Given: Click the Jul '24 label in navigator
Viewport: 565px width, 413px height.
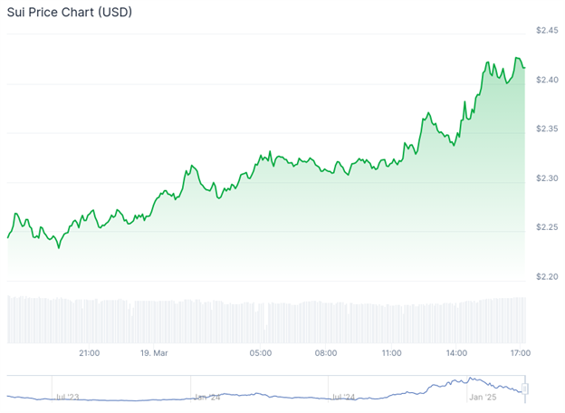Looking at the screenshot, I should click(344, 397).
